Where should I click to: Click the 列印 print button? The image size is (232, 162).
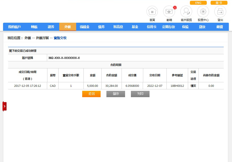pyautogui.click(x=140, y=94)
